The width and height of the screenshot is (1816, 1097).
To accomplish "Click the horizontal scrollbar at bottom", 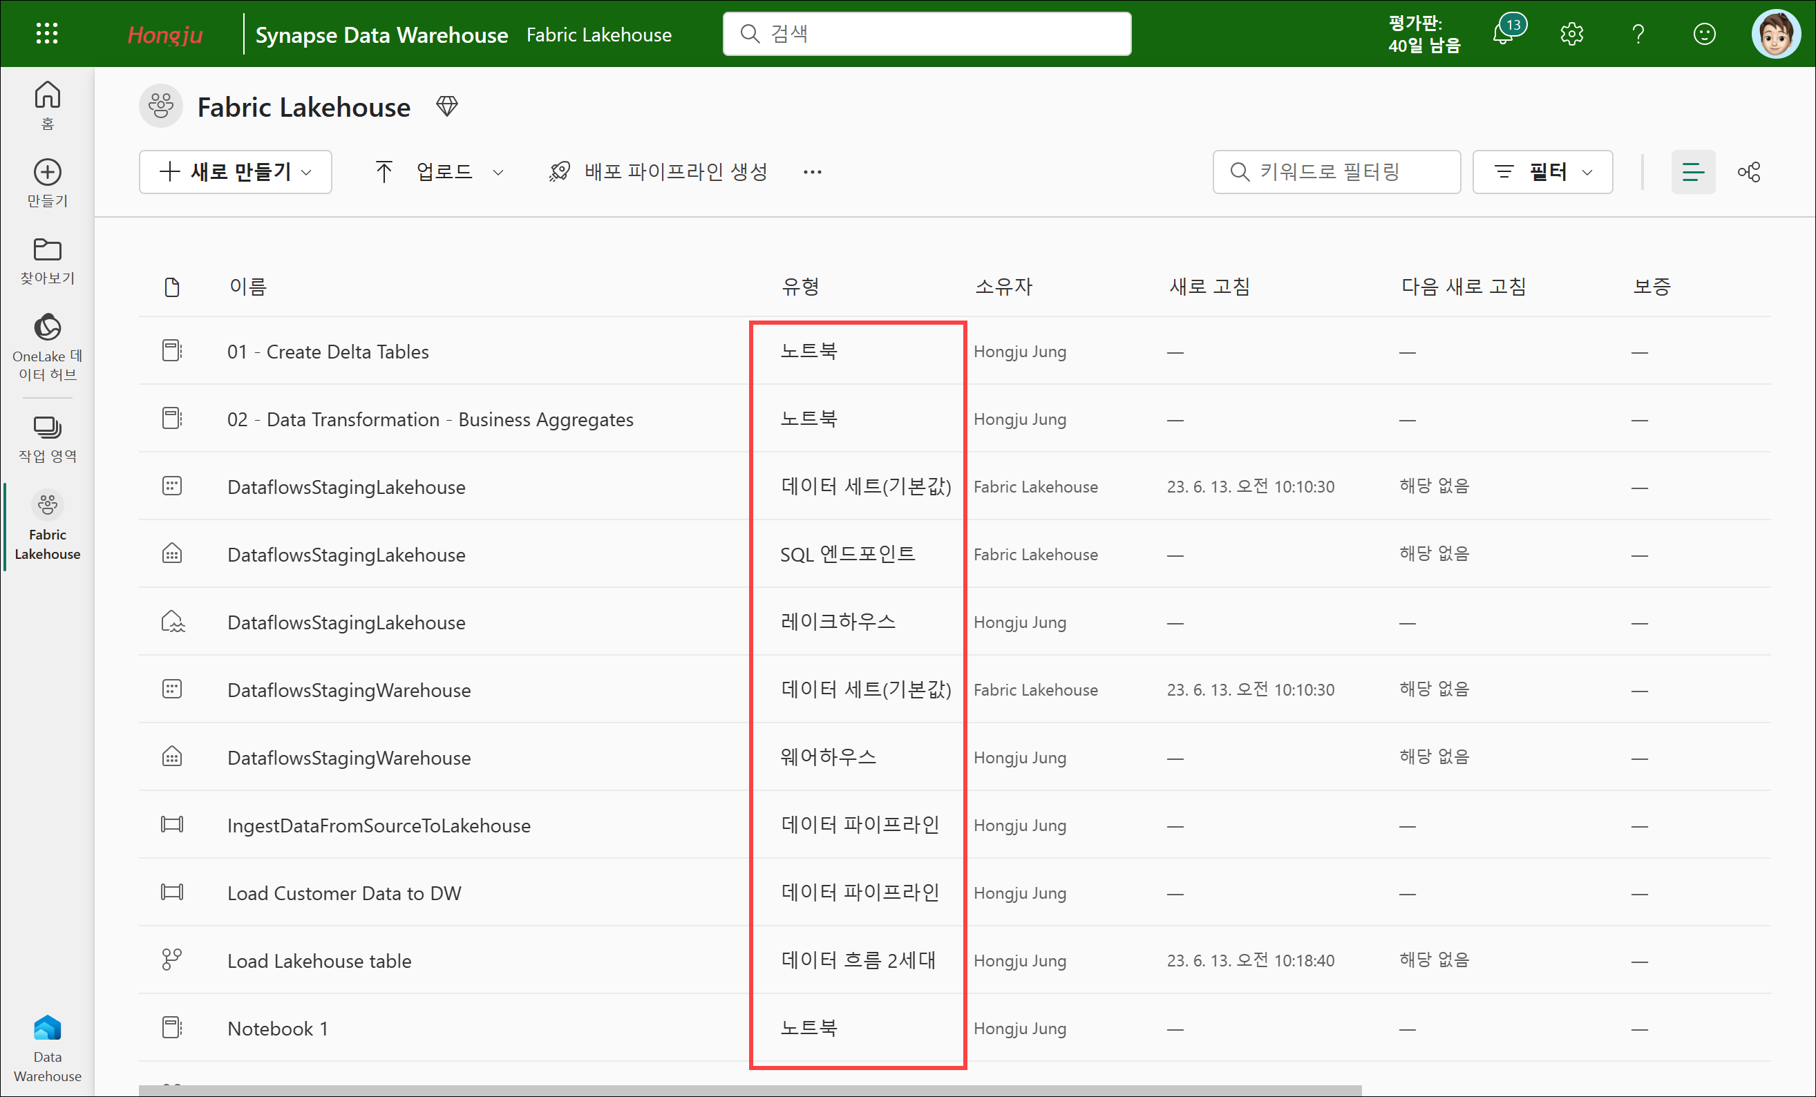I will [749, 1089].
